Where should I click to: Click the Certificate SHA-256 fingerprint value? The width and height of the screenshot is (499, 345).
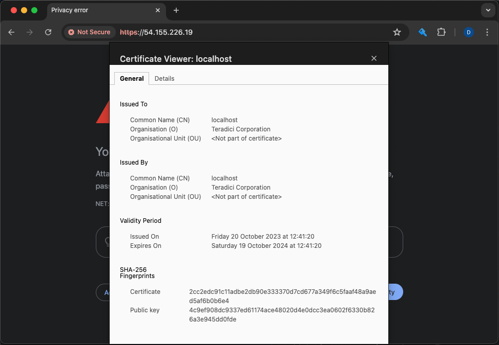click(x=282, y=296)
